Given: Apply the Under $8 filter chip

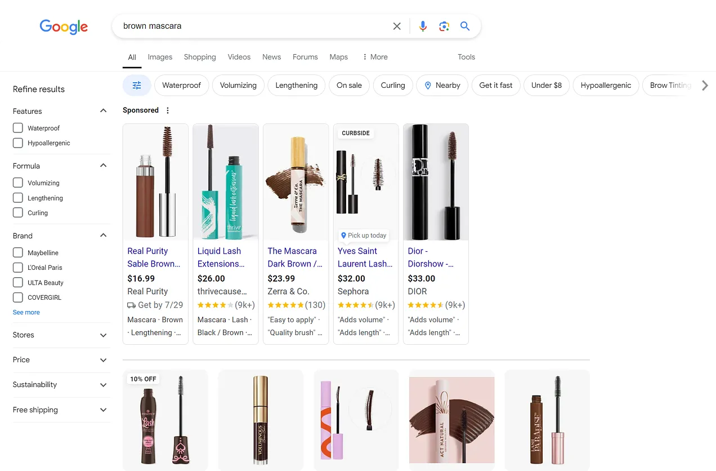Looking at the screenshot, I should point(547,86).
